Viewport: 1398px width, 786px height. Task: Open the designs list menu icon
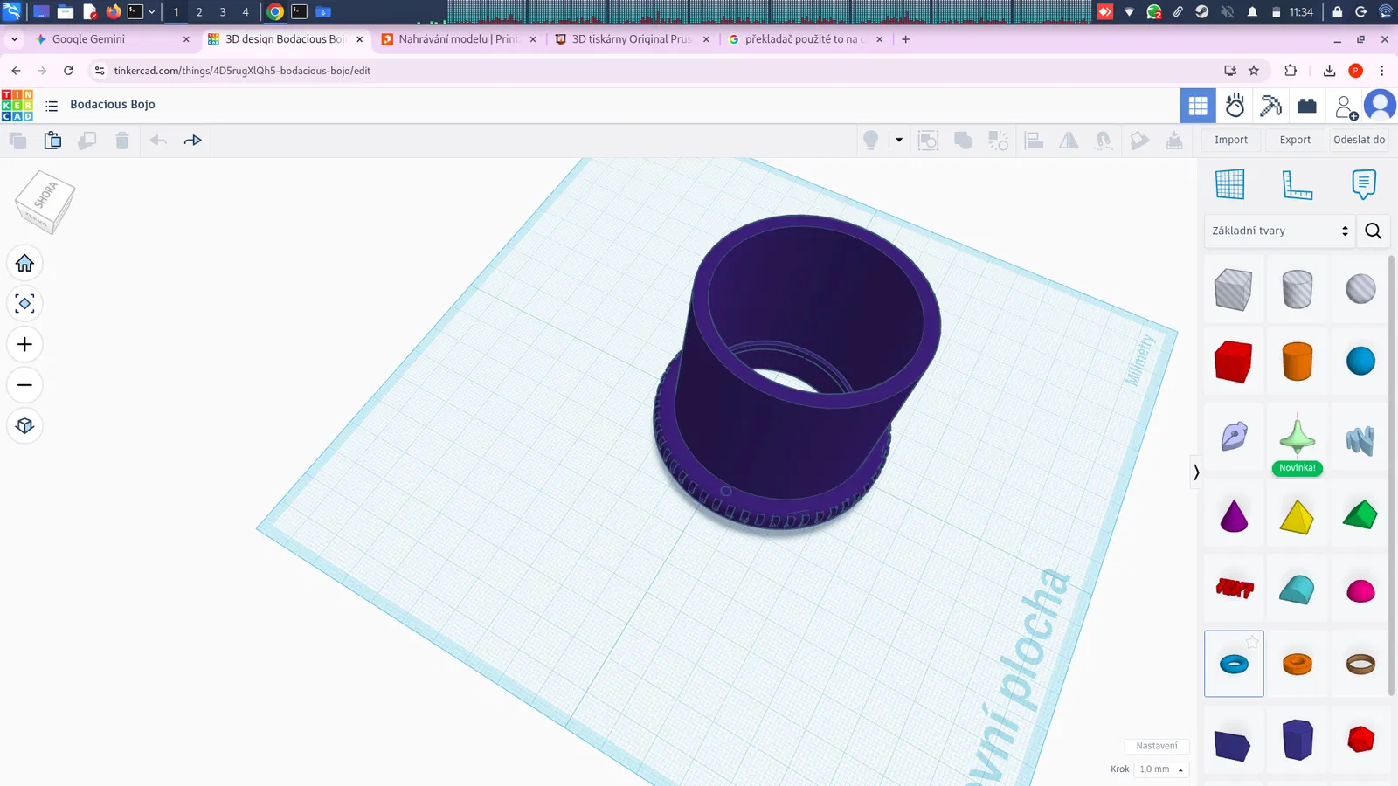click(x=52, y=106)
